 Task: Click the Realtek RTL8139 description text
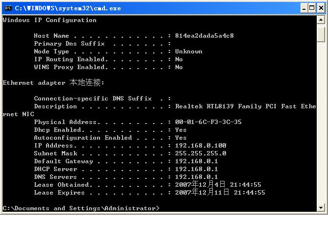[246, 106]
